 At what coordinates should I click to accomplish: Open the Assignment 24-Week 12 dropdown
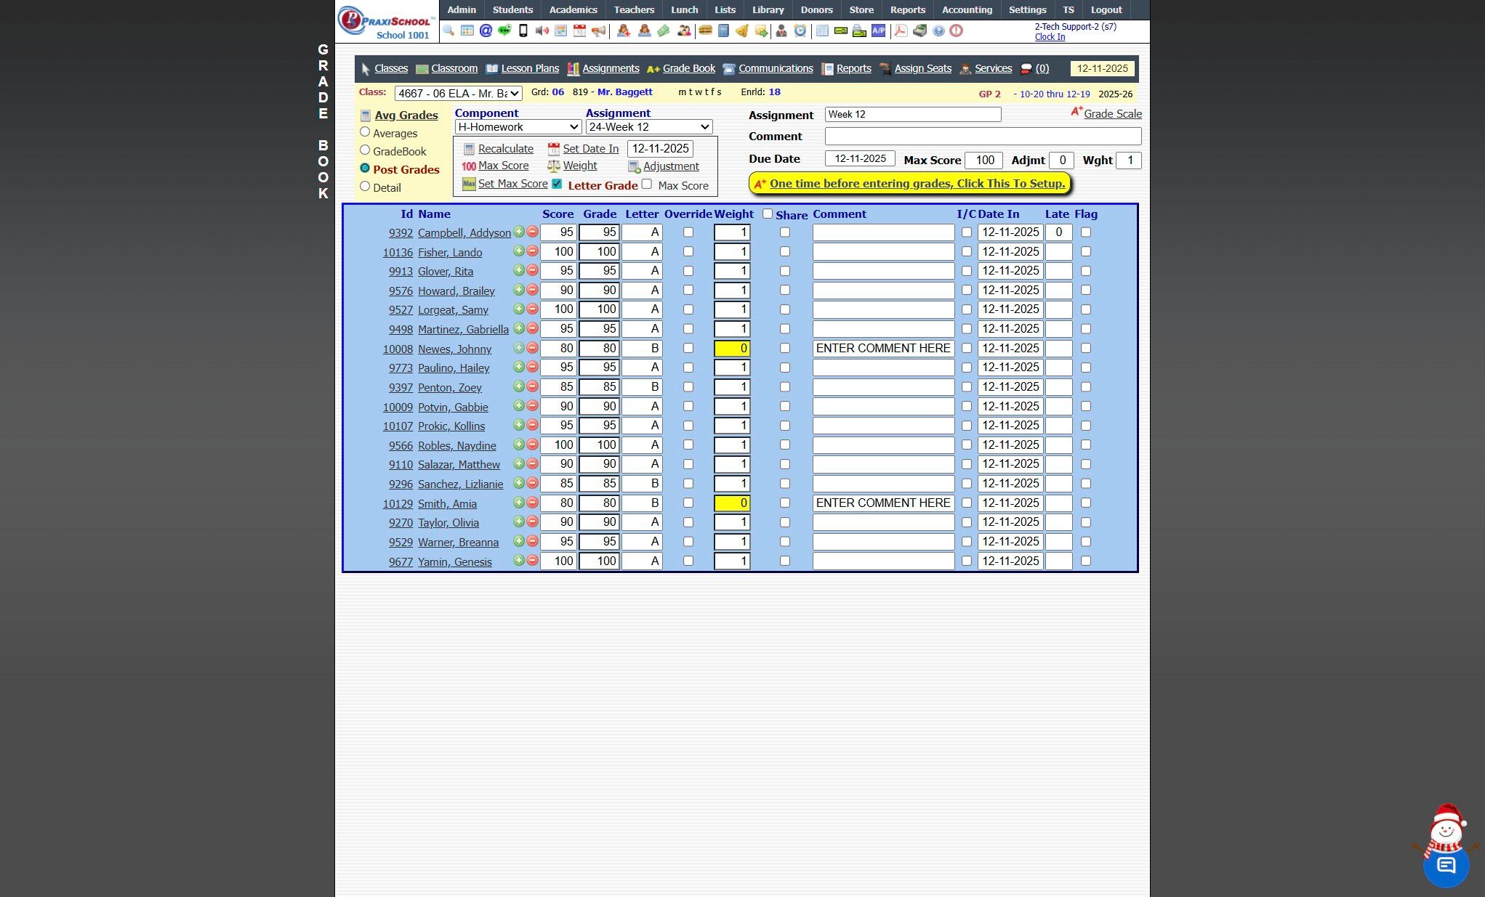[x=648, y=127]
